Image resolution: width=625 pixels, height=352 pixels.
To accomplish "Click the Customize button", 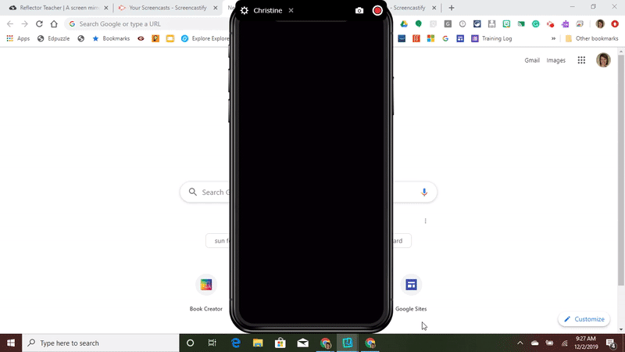I will 584,319.
